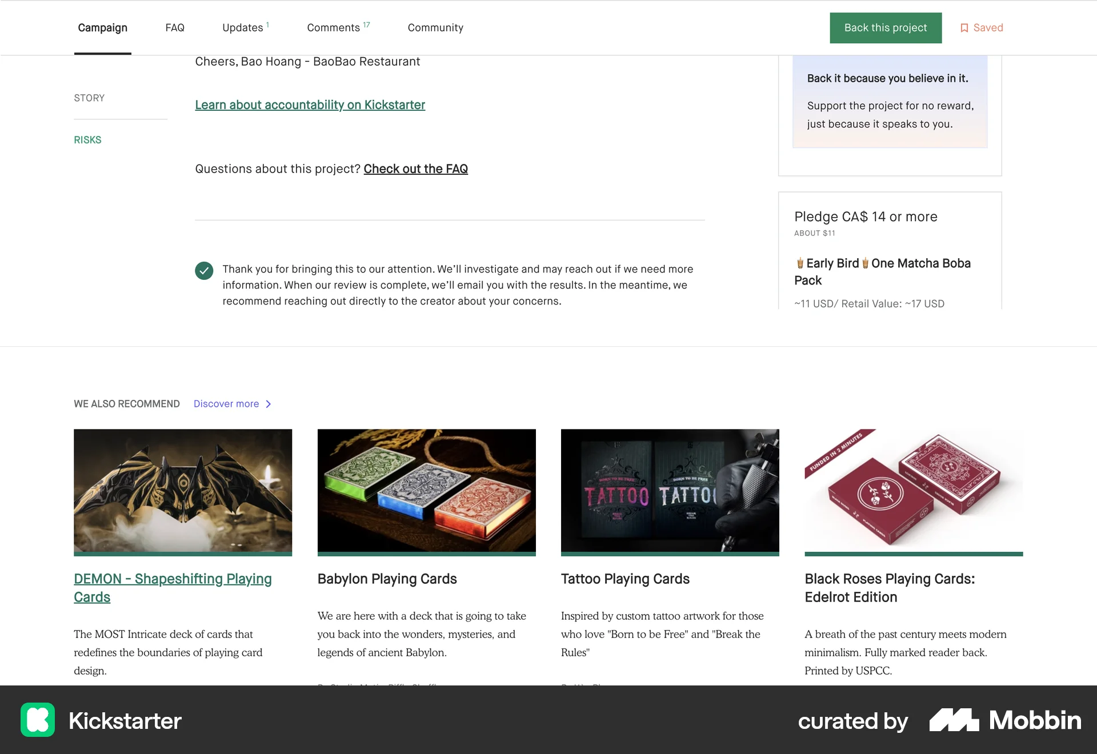Click the chevron next to Discover more
The height and width of the screenshot is (754, 1097).
click(x=268, y=404)
